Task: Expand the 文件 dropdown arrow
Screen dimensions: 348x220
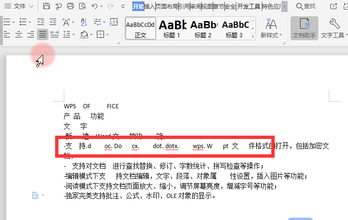Action: [x=31, y=6]
